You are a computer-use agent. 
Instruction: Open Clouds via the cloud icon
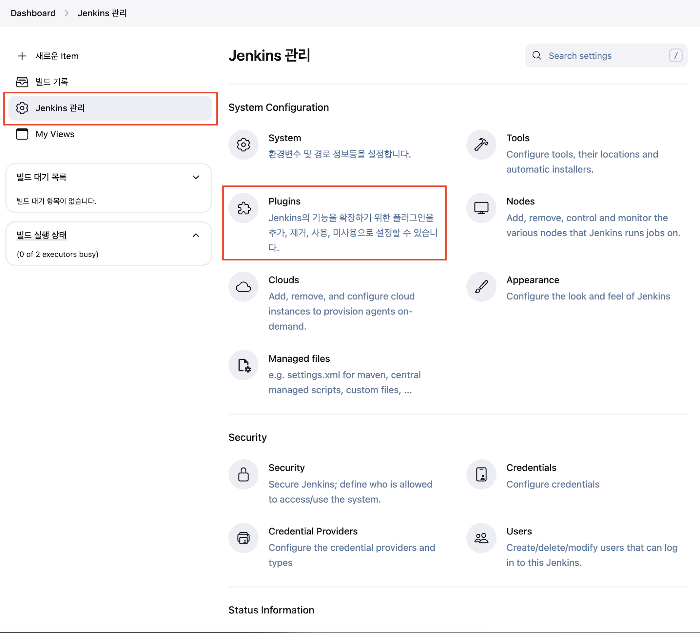pos(243,287)
